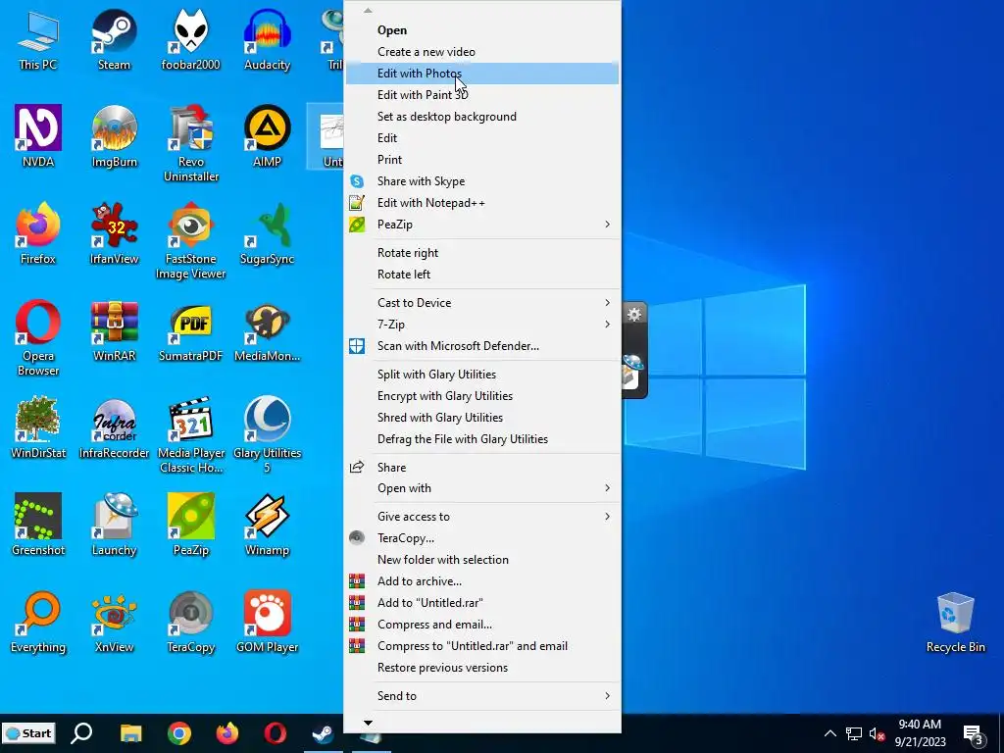The width and height of the screenshot is (1004, 753).
Task: Expand the PeaZip submenu
Action: (482, 225)
